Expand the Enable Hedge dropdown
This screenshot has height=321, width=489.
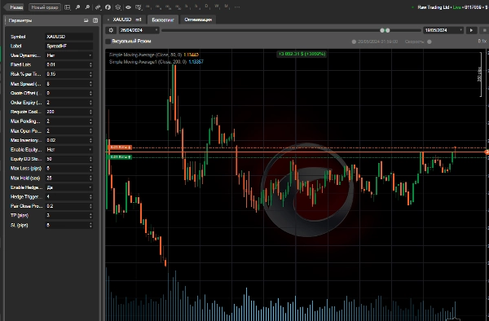(69, 187)
